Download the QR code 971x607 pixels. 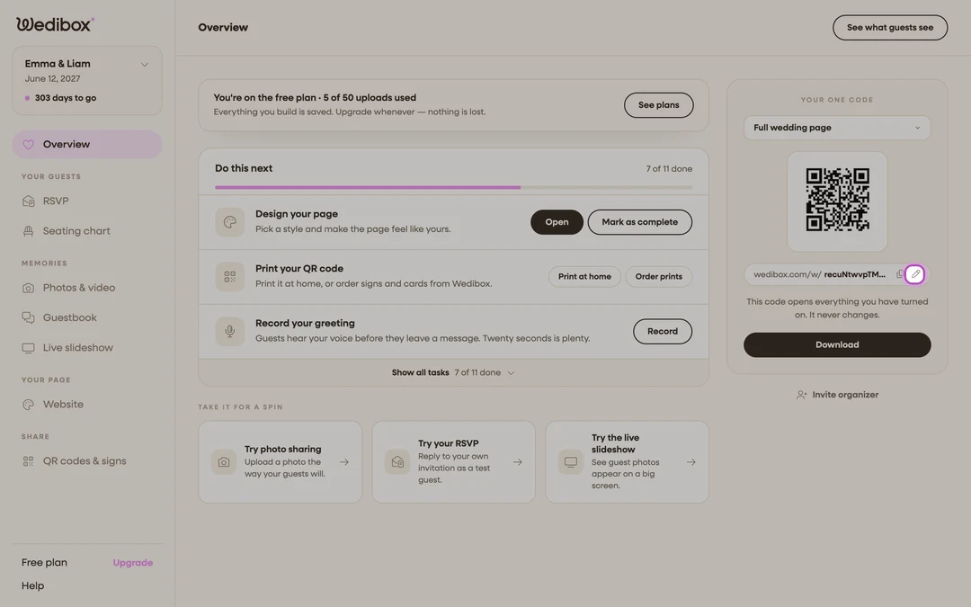837,345
